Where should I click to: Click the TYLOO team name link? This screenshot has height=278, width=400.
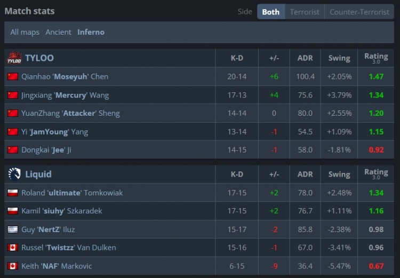(x=39, y=58)
